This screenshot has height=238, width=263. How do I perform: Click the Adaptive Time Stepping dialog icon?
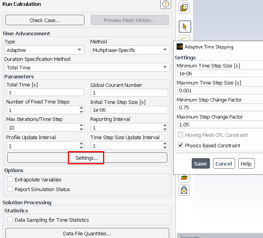click(180, 47)
